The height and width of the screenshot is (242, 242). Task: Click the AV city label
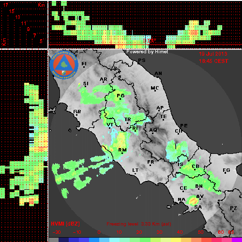pyautogui.click(x=200, y=197)
